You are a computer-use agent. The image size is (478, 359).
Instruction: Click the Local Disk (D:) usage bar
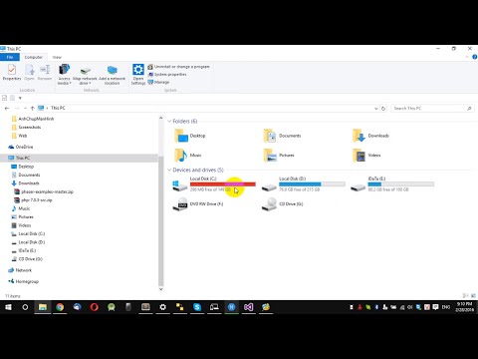click(x=312, y=184)
